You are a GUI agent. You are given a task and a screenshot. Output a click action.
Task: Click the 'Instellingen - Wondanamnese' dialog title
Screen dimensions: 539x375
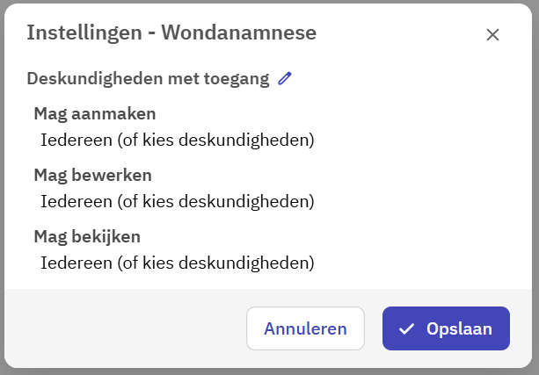coord(171,33)
